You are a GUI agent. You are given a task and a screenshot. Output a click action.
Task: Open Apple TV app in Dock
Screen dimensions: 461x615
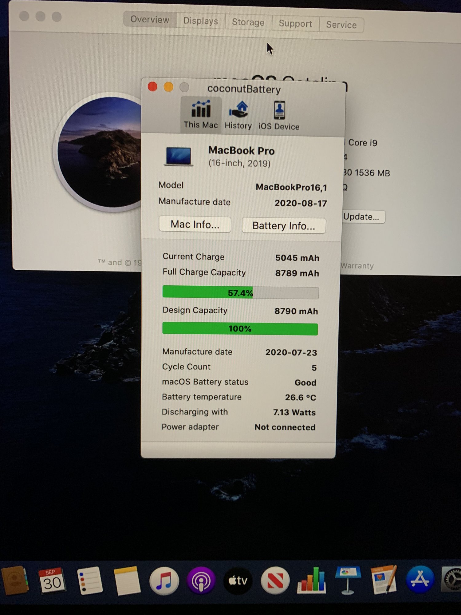click(238, 581)
